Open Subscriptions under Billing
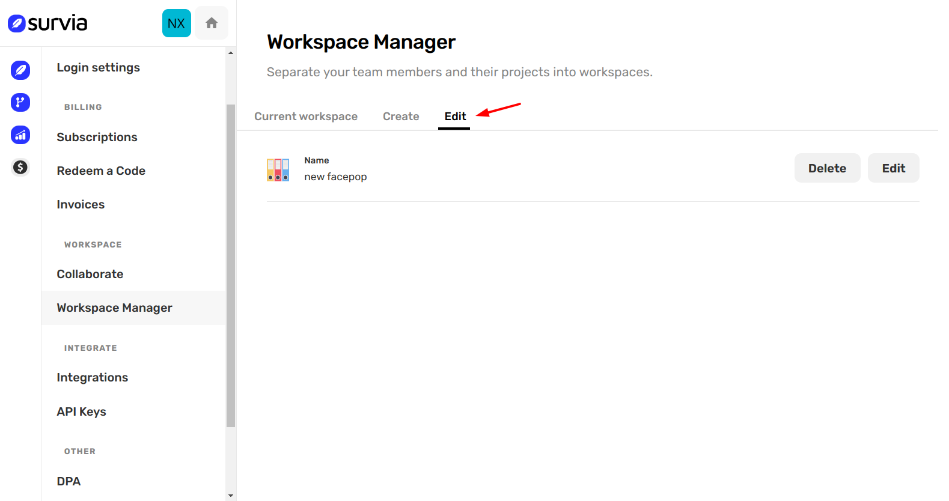This screenshot has height=501, width=949. point(97,137)
